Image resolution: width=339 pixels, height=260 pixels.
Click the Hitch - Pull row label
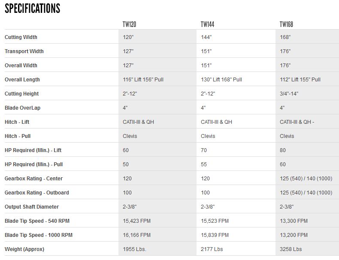tap(18, 136)
